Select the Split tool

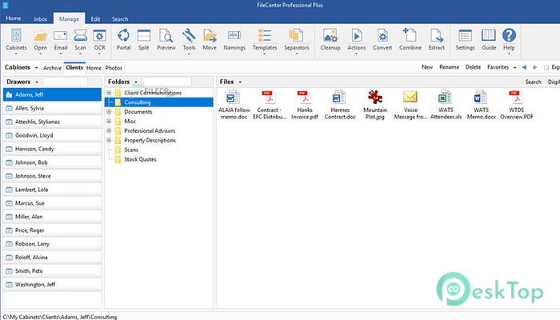click(x=143, y=40)
